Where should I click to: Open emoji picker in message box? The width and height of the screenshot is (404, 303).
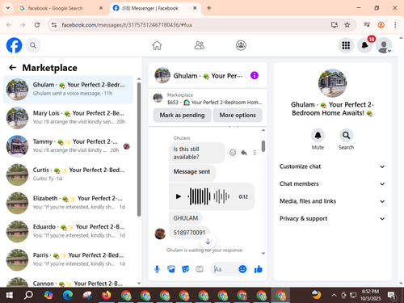coord(242,269)
